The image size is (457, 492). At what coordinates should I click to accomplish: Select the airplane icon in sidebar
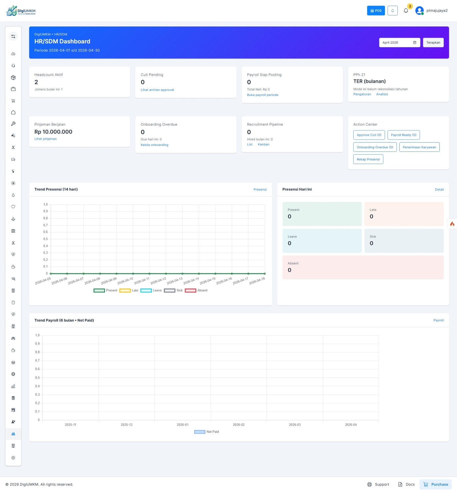[13, 219]
